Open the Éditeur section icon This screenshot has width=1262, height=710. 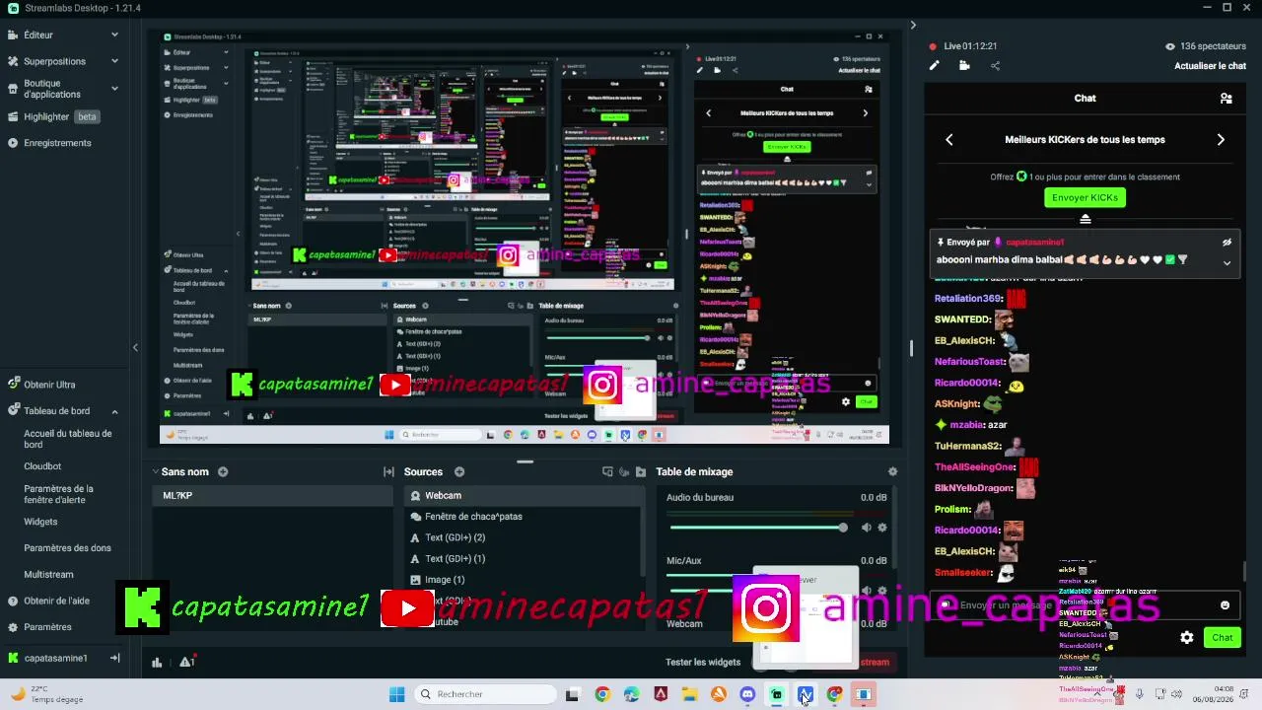(13, 35)
